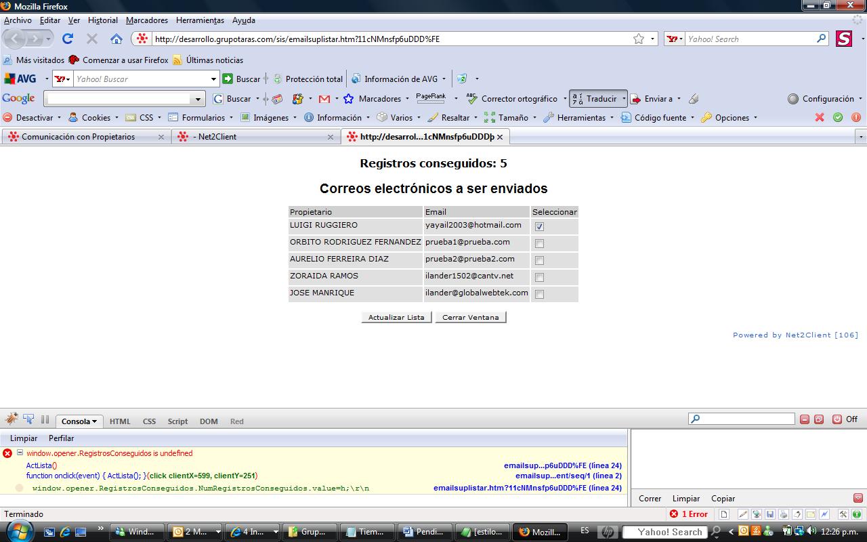Image resolution: width=867 pixels, height=542 pixels.
Task: Expand the Imágenes dropdown menu
Action: 270,117
